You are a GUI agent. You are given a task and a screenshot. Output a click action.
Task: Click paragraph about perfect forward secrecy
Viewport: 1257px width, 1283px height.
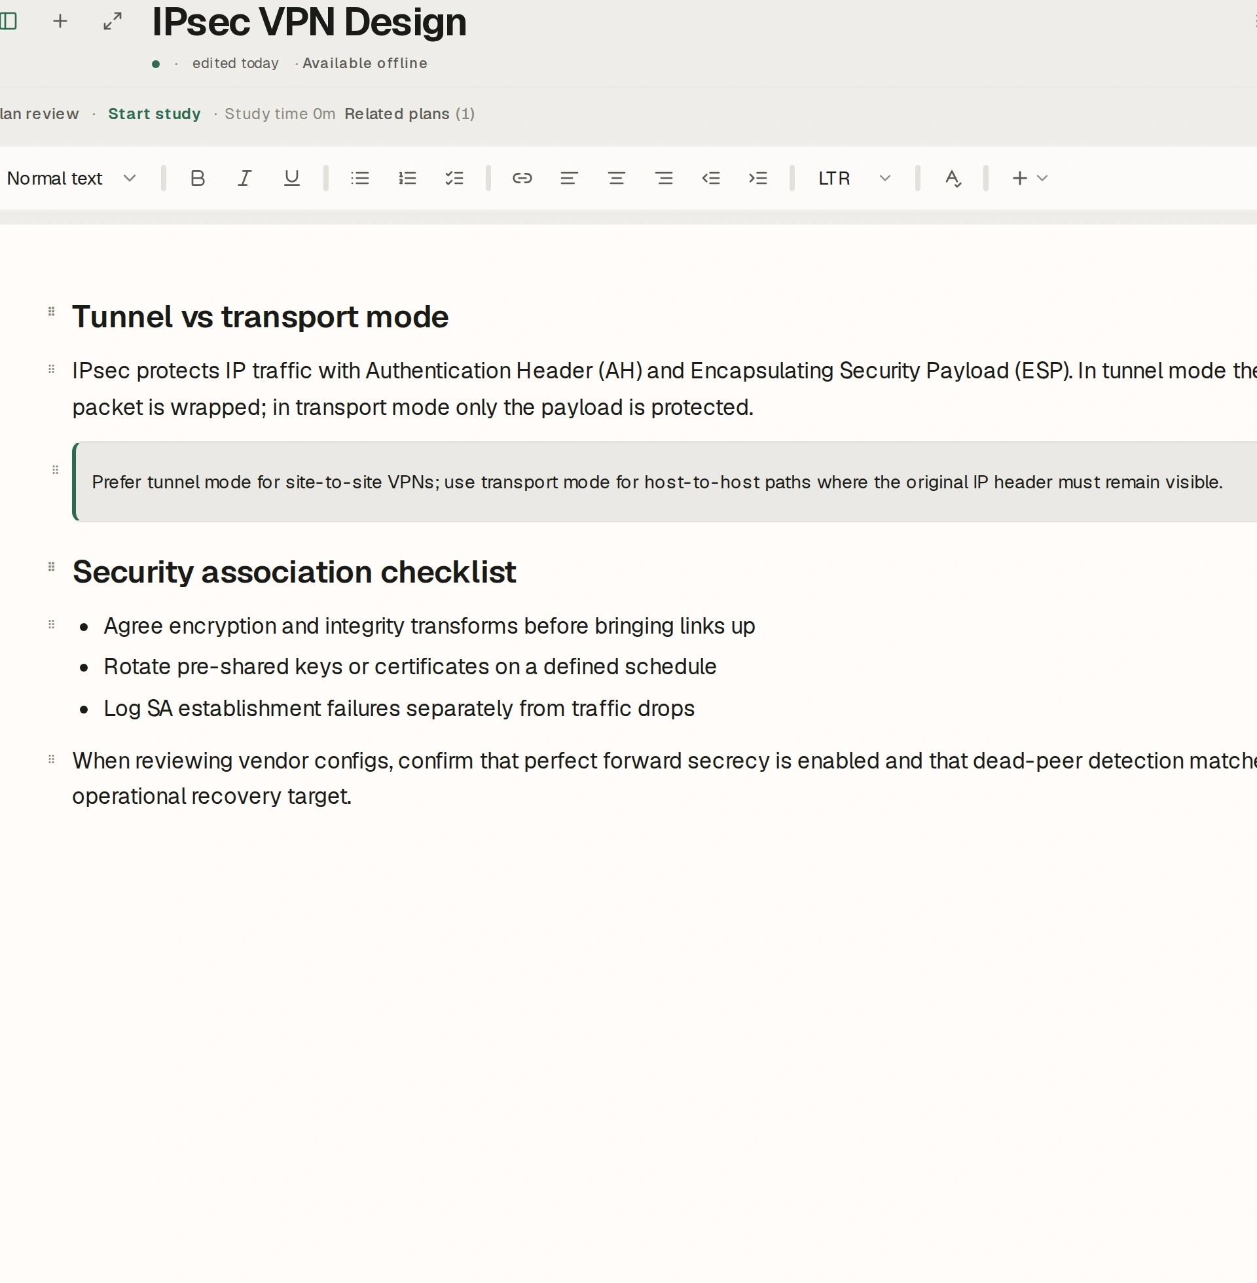(664, 778)
